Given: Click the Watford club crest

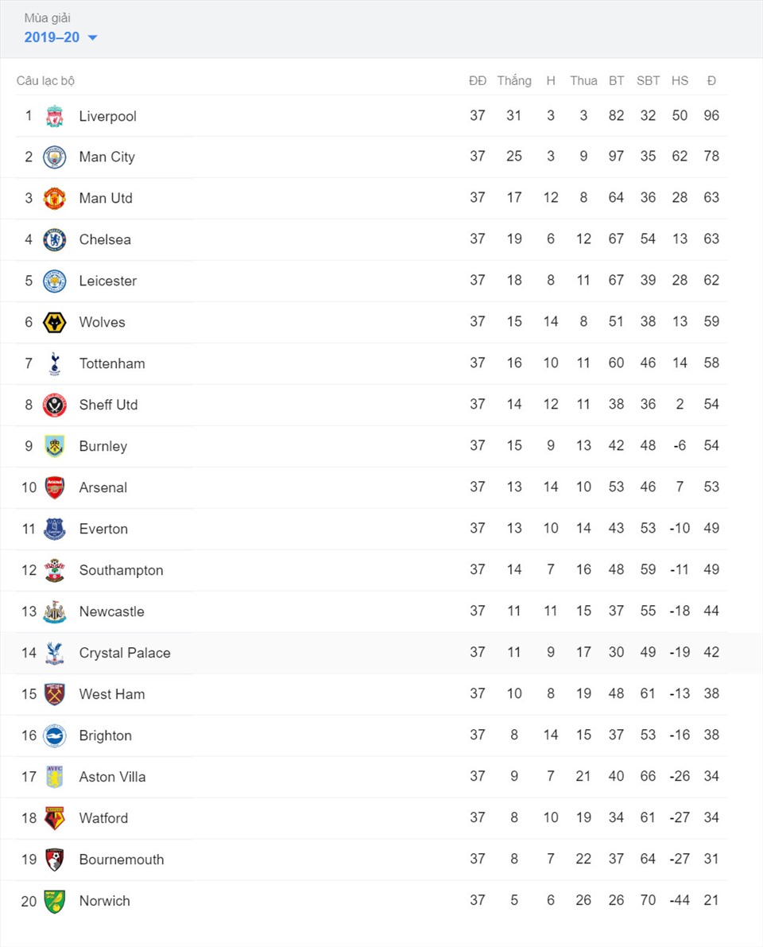Looking at the screenshot, I should tap(54, 818).
